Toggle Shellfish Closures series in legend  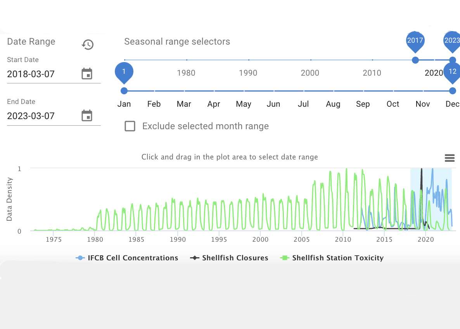pyautogui.click(x=229, y=258)
